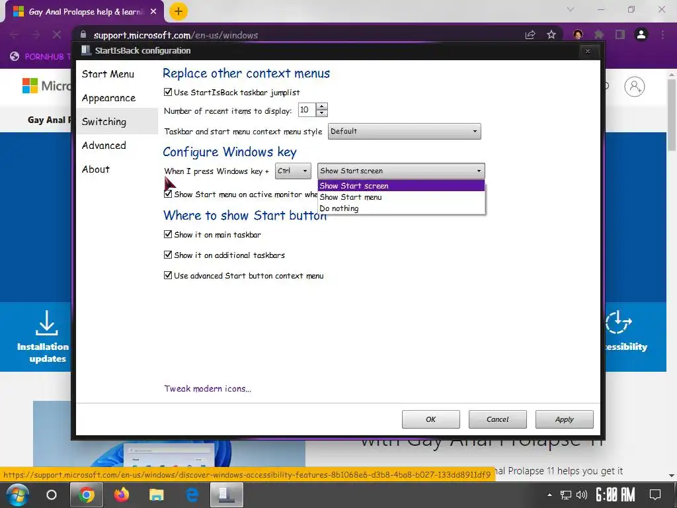Toggle Use advanced Start button context menu
The image size is (677, 508).
[x=168, y=275]
